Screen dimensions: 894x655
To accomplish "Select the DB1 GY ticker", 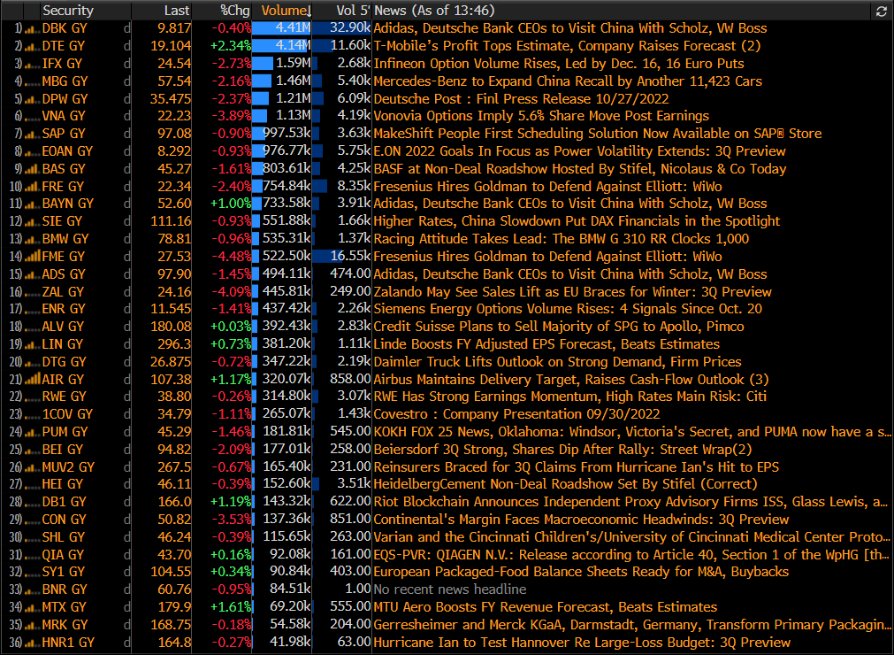I will (x=64, y=502).
